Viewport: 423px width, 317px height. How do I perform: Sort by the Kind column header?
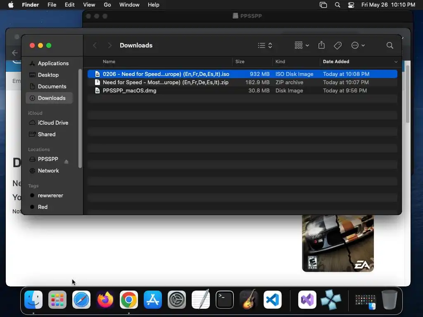tap(280, 62)
